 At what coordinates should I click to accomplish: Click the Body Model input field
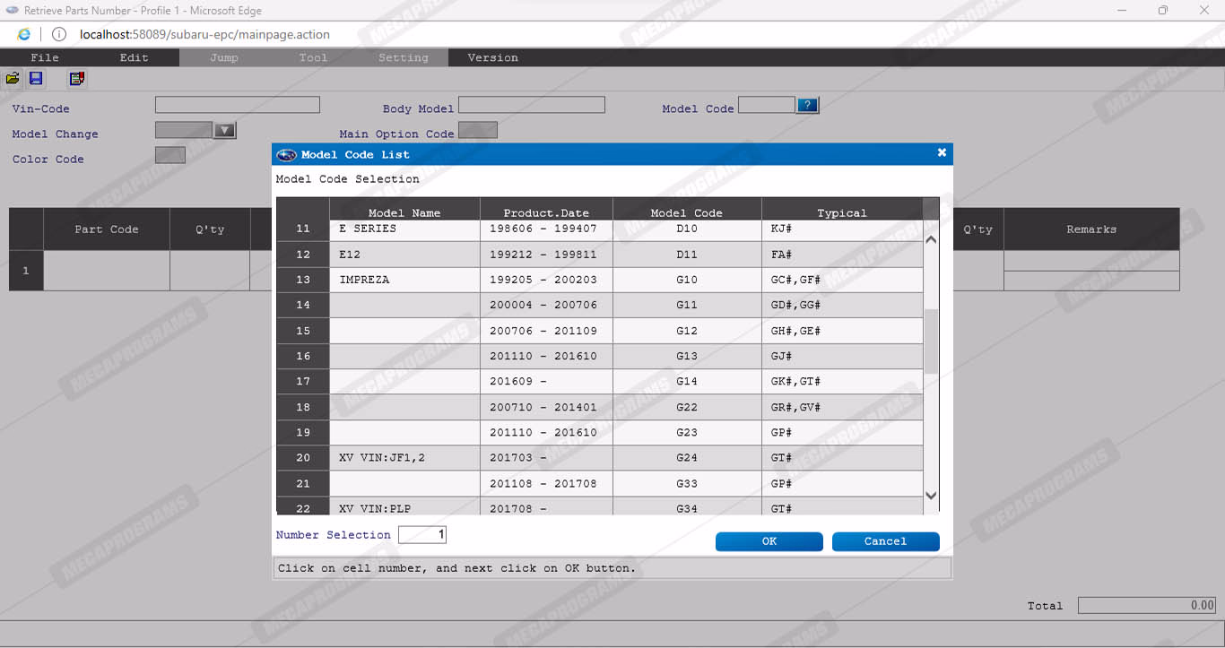tap(532, 105)
